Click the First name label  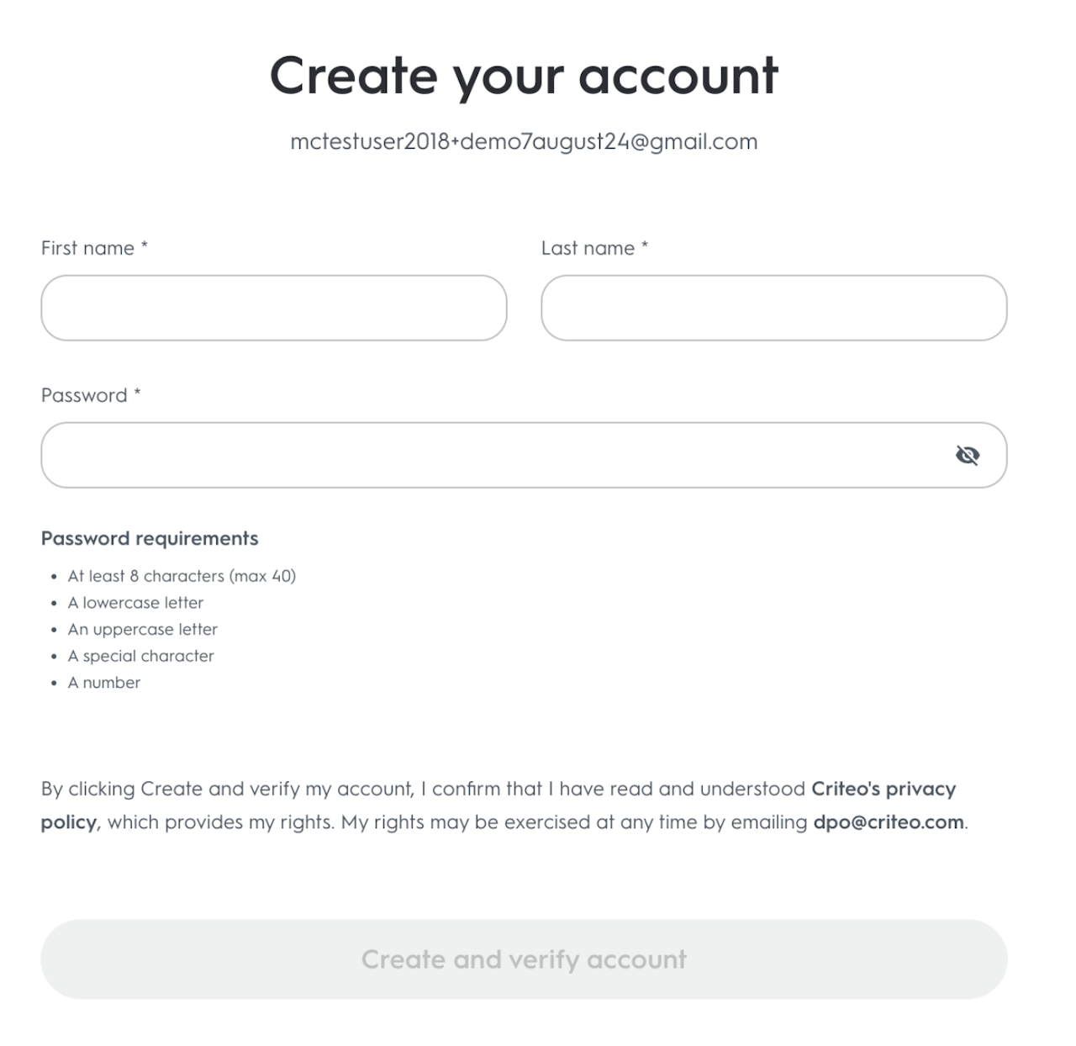pos(87,248)
